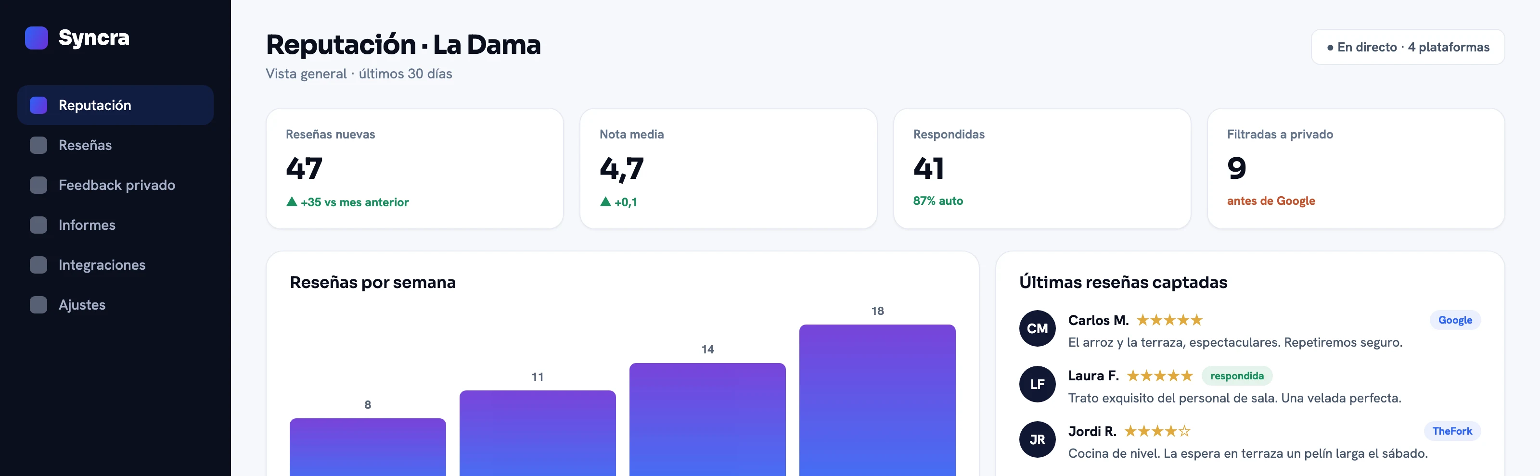Click Carlos M. five-star rating
The height and width of the screenshot is (476, 1540).
(1169, 320)
